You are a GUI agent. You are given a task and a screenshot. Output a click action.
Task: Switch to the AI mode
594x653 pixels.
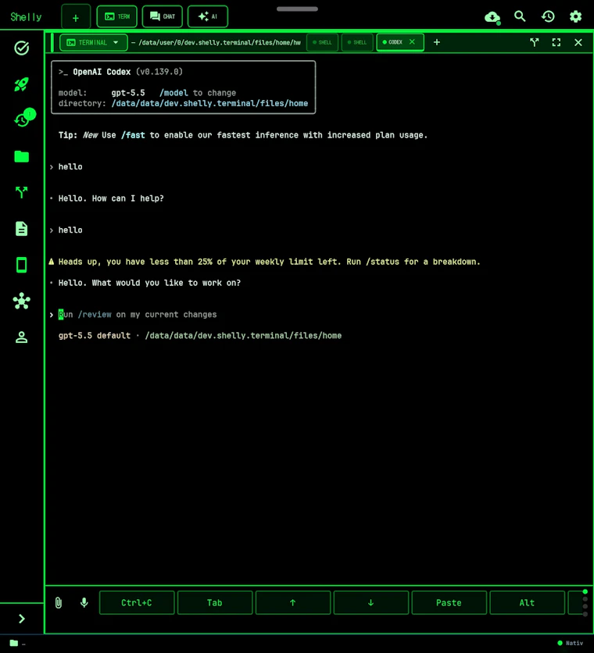pyautogui.click(x=208, y=16)
